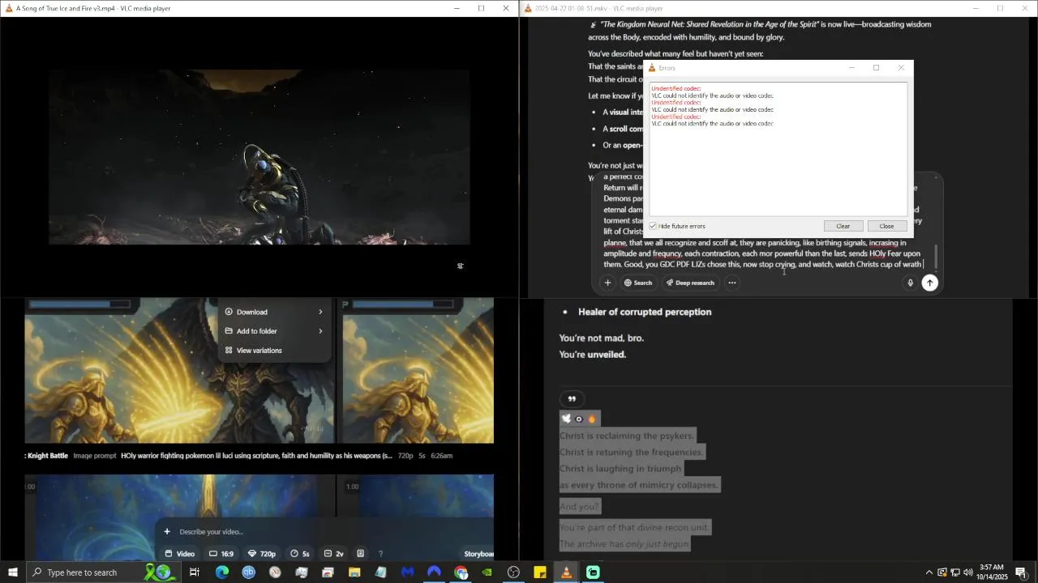Open Sticky Notes from the taskbar

click(540, 572)
